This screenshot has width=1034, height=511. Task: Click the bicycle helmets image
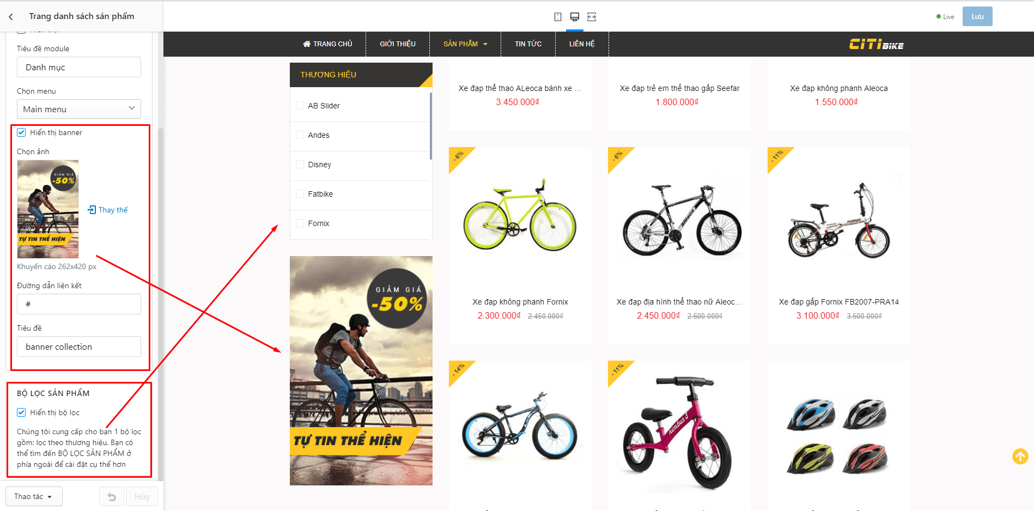(x=838, y=435)
